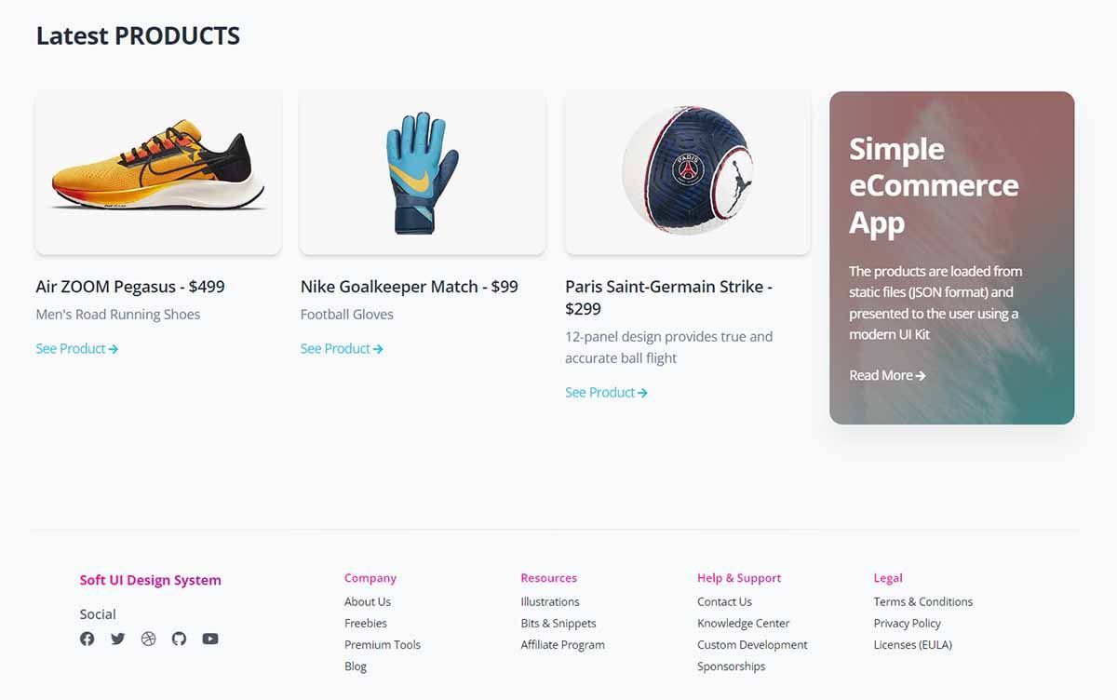The width and height of the screenshot is (1117, 700).
Task: Open the Twitter social icon
Action: tap(117, 639)
